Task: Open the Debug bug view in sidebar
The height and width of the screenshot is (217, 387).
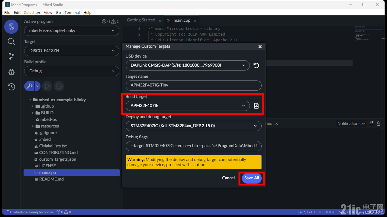Action: tap(11, 72)
